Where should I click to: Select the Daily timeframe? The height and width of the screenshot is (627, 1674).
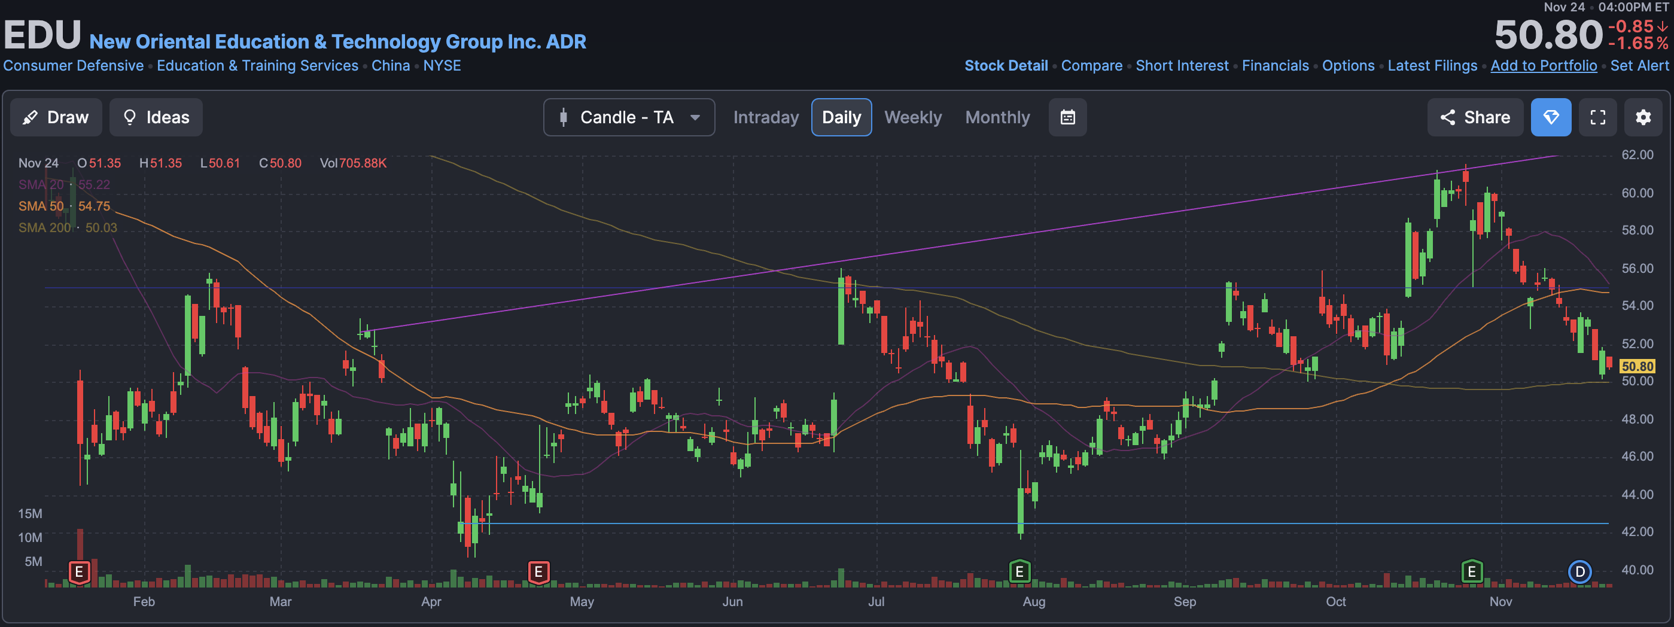point(841,117)
